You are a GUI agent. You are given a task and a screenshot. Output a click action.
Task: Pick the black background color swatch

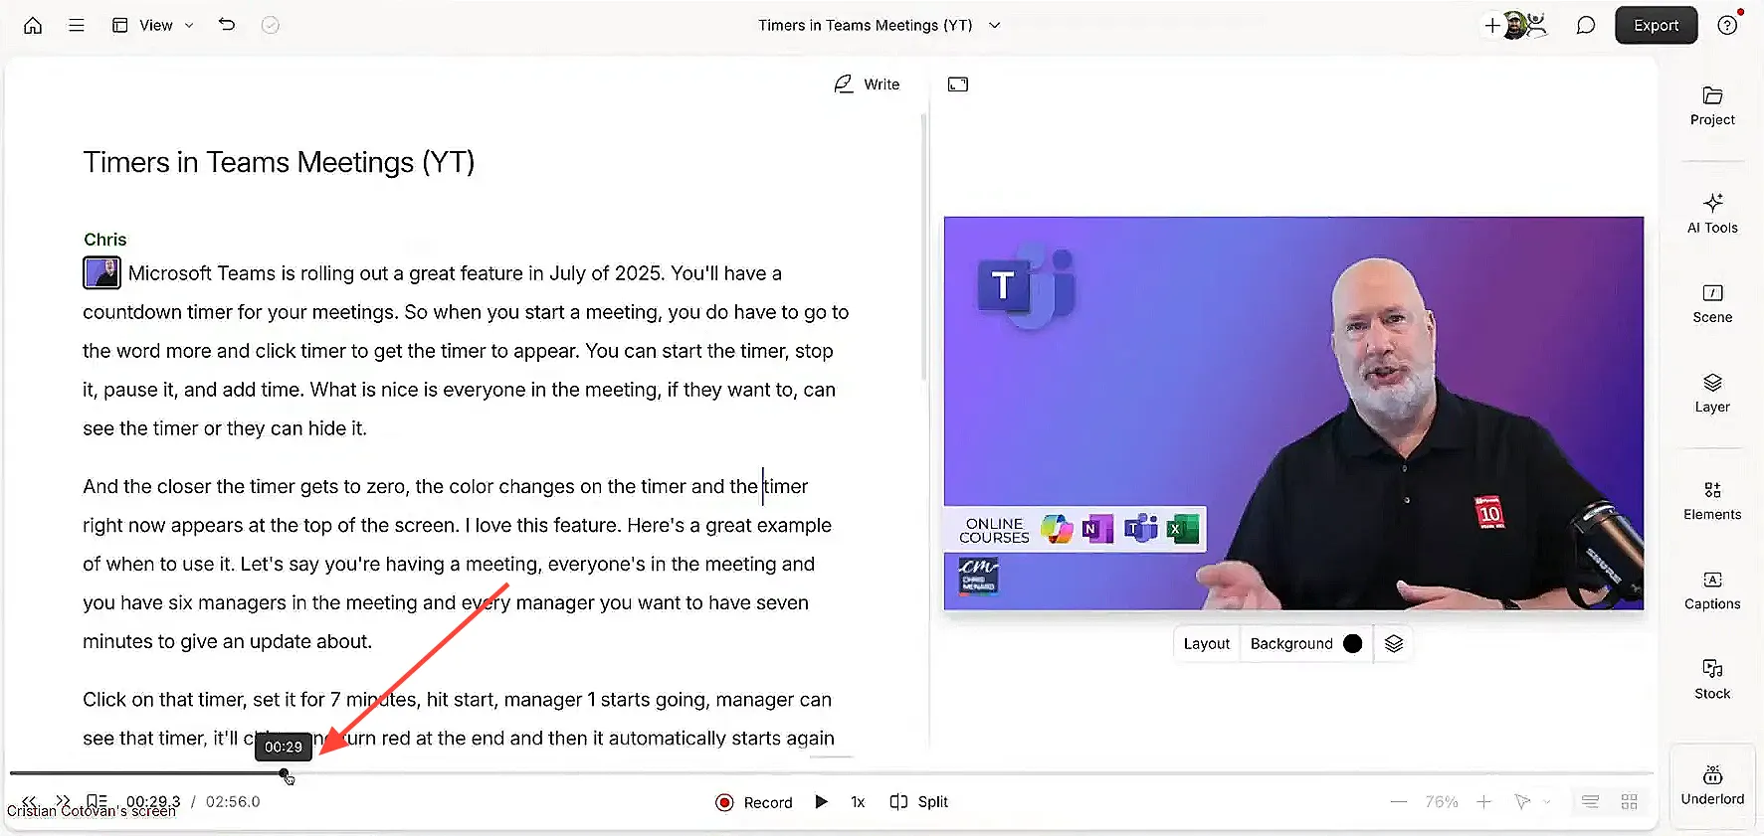click(x=1352, y=644)
